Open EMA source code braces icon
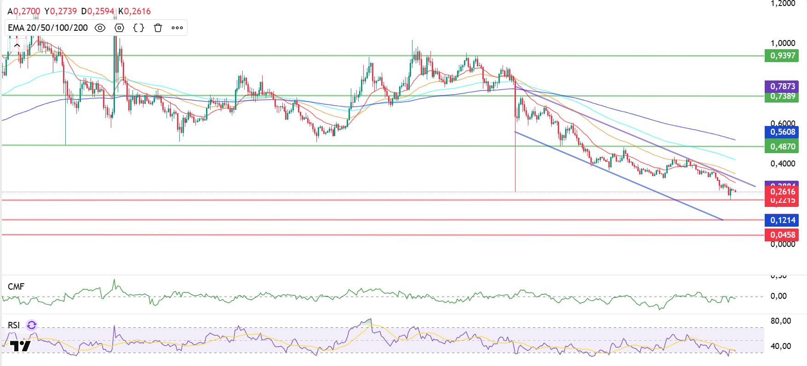Image resolution: width=807 pixels, height=366 pixels. pyautogui.click(x=138, y=28)
